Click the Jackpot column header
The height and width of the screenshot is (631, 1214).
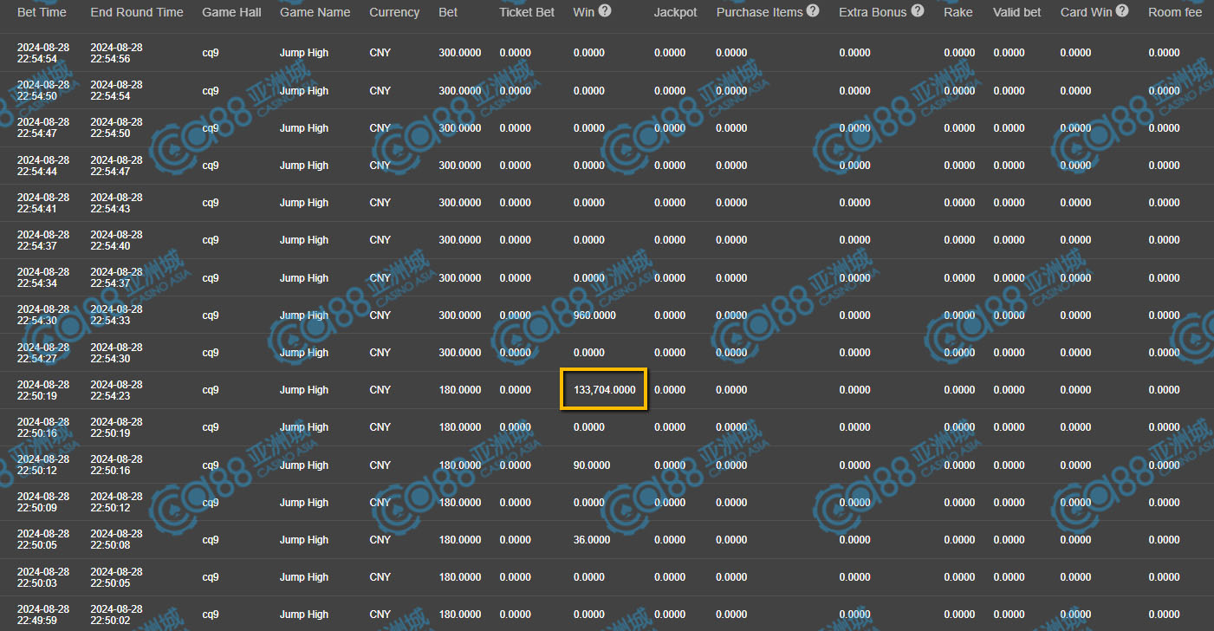(676, 12)
